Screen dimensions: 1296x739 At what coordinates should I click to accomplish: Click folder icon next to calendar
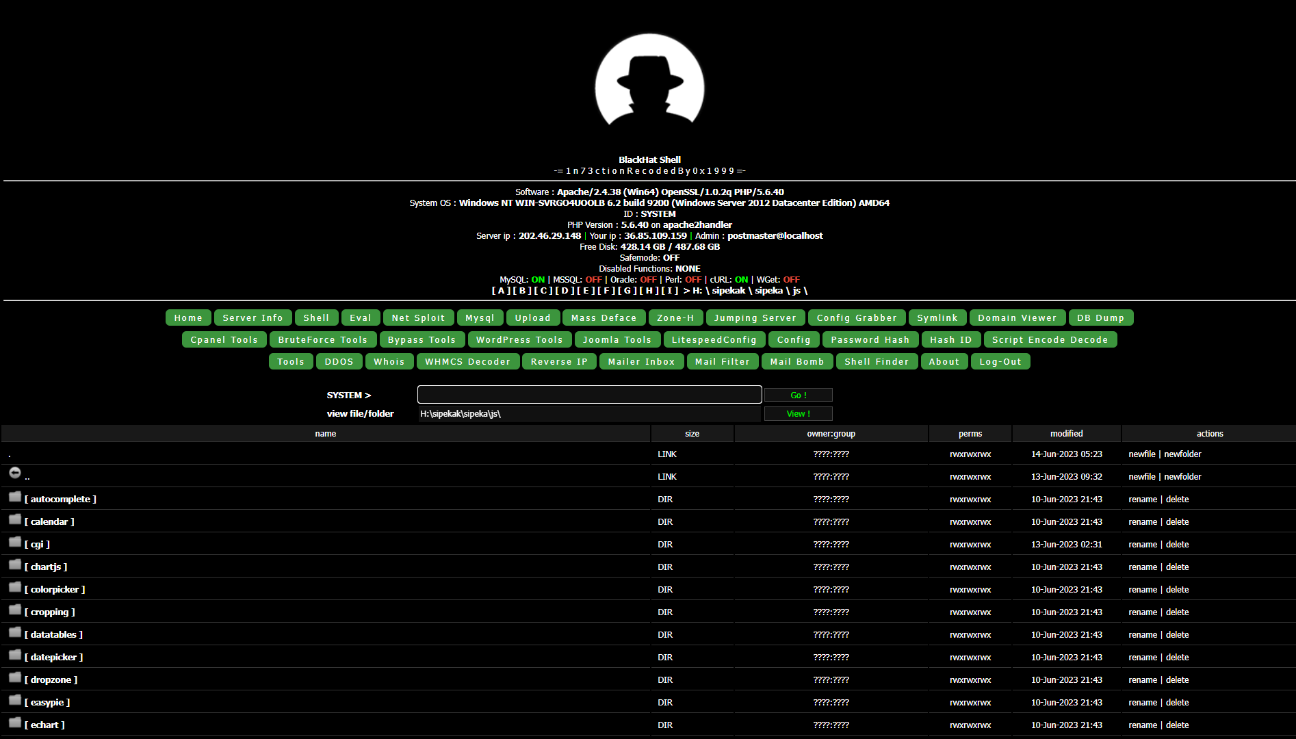coord(15,519)
